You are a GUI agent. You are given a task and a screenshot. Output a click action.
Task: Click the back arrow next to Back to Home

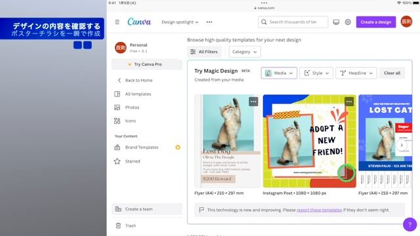119,80
